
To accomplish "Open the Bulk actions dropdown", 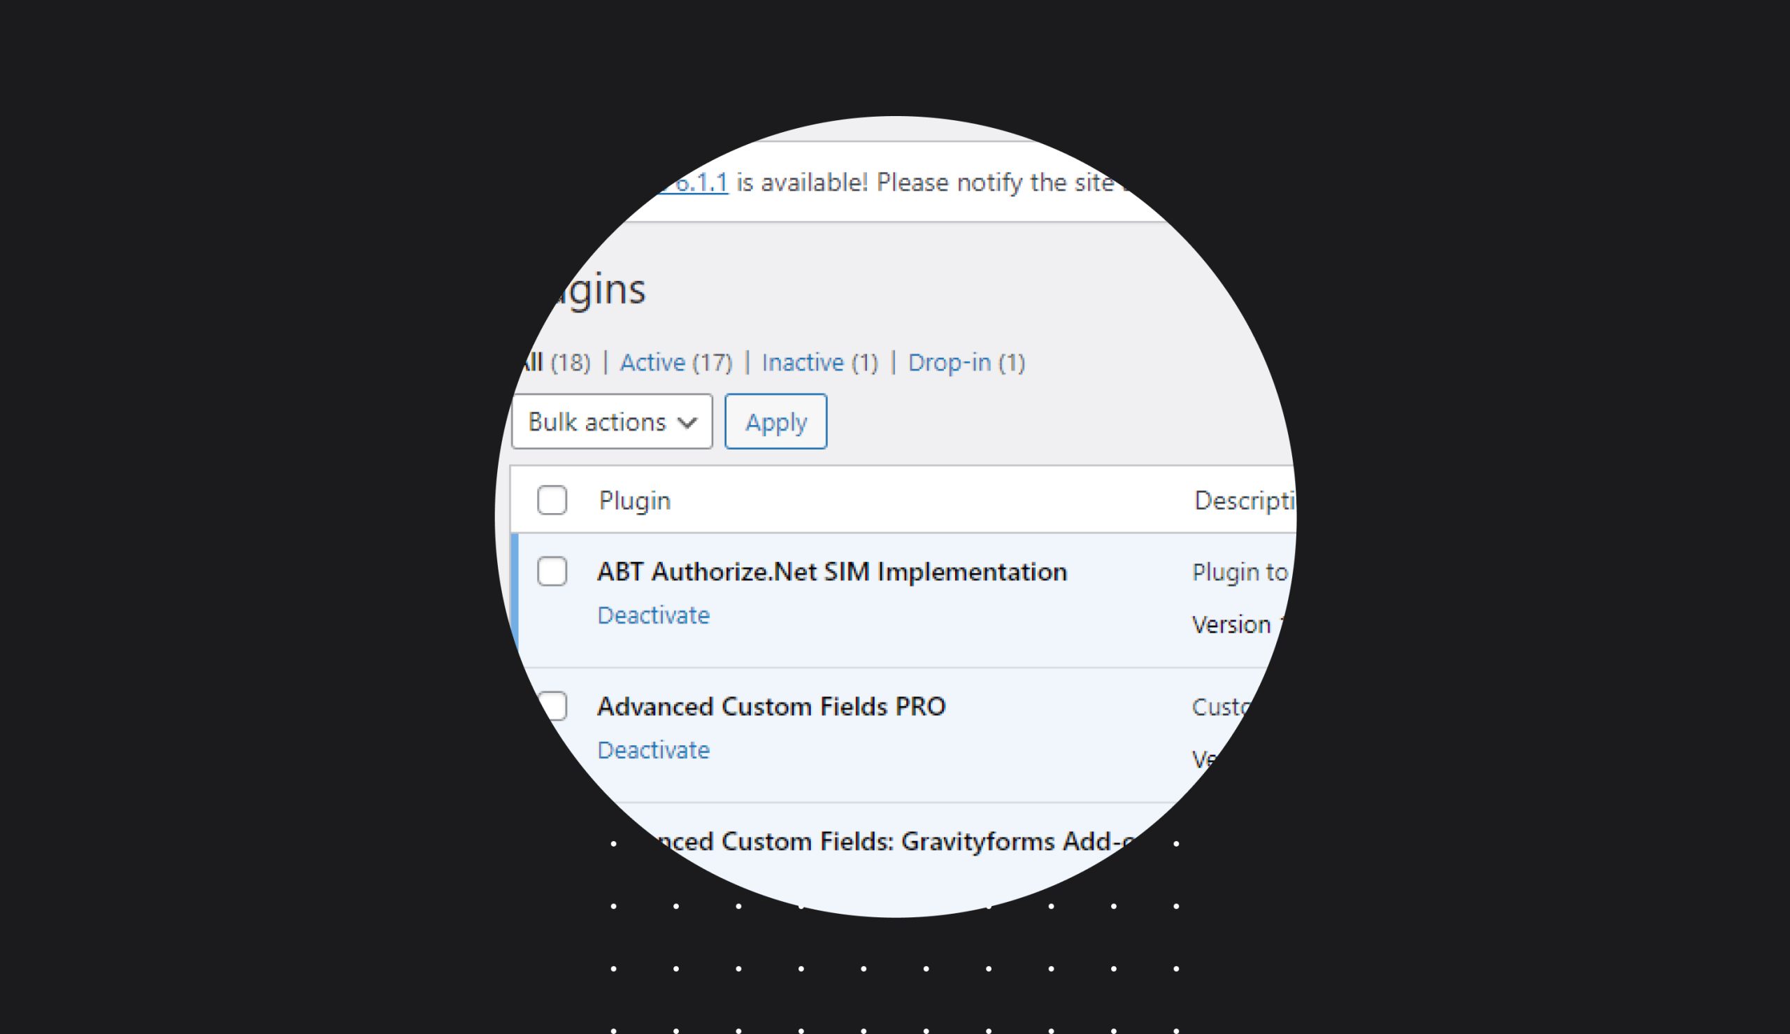I will click(x=612, y=422).
